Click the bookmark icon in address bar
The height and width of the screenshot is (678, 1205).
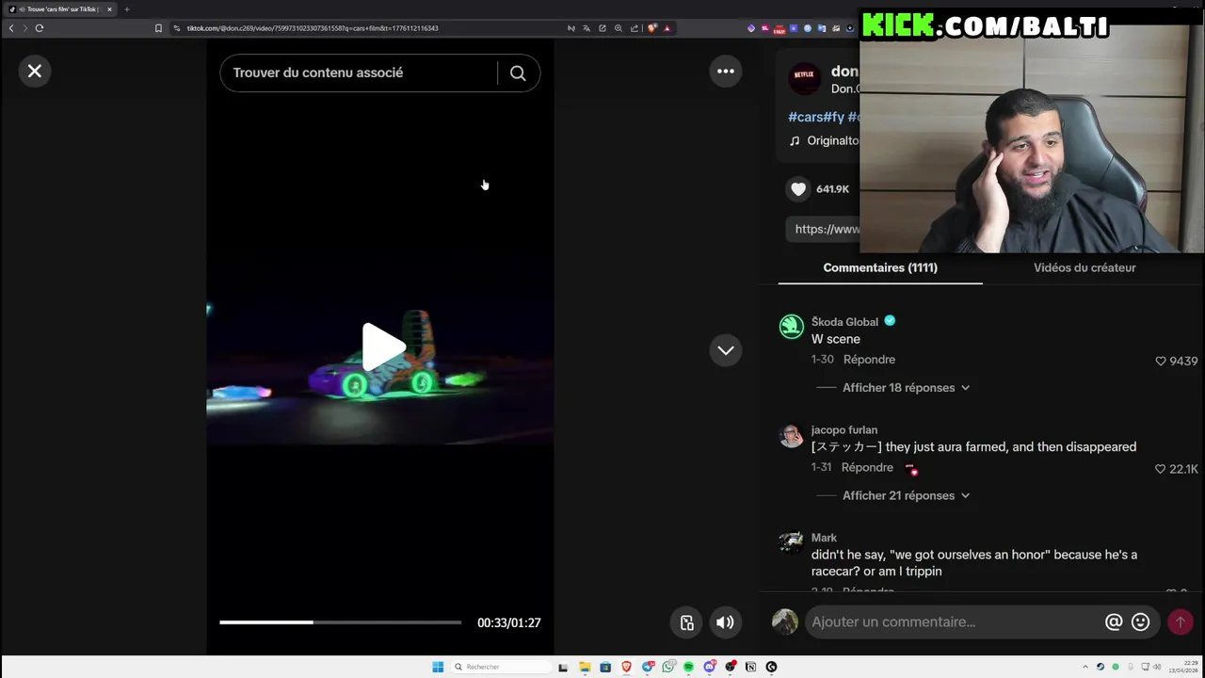pyautogui.click(x=159, y=28)
